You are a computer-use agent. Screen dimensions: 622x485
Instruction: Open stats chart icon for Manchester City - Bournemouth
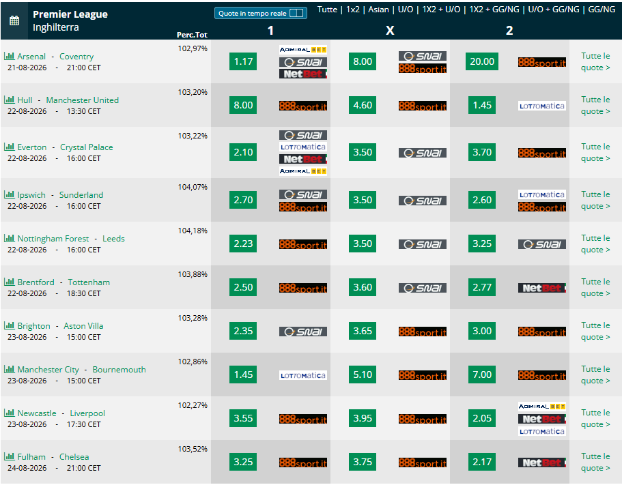coord(9,368)
